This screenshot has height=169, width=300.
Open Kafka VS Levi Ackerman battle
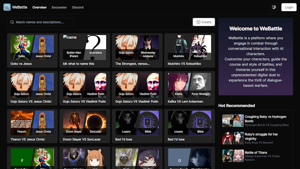[x=189, y=88]
